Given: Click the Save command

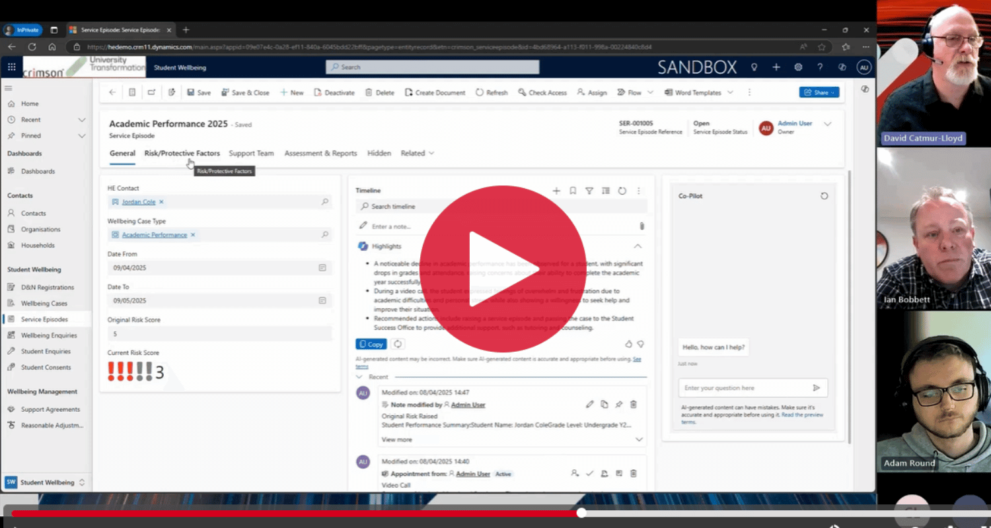Looking at the screenshot, I should pyautogui.click(x=199, y=92).
